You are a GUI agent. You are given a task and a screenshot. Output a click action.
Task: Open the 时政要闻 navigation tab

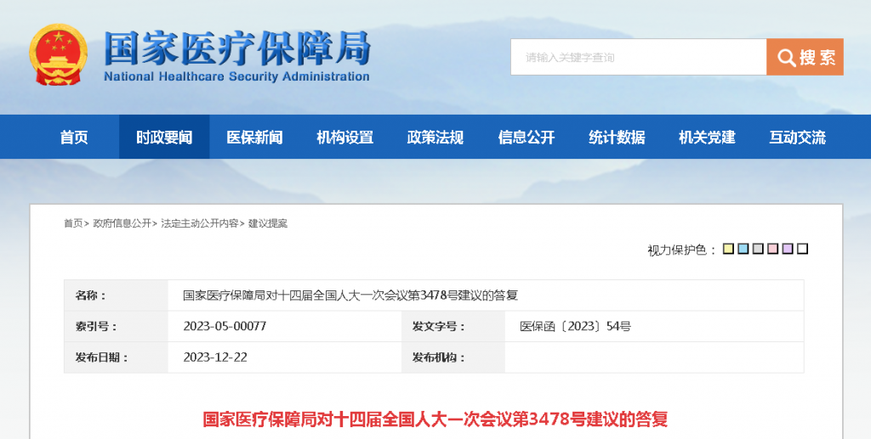point(164,137)
